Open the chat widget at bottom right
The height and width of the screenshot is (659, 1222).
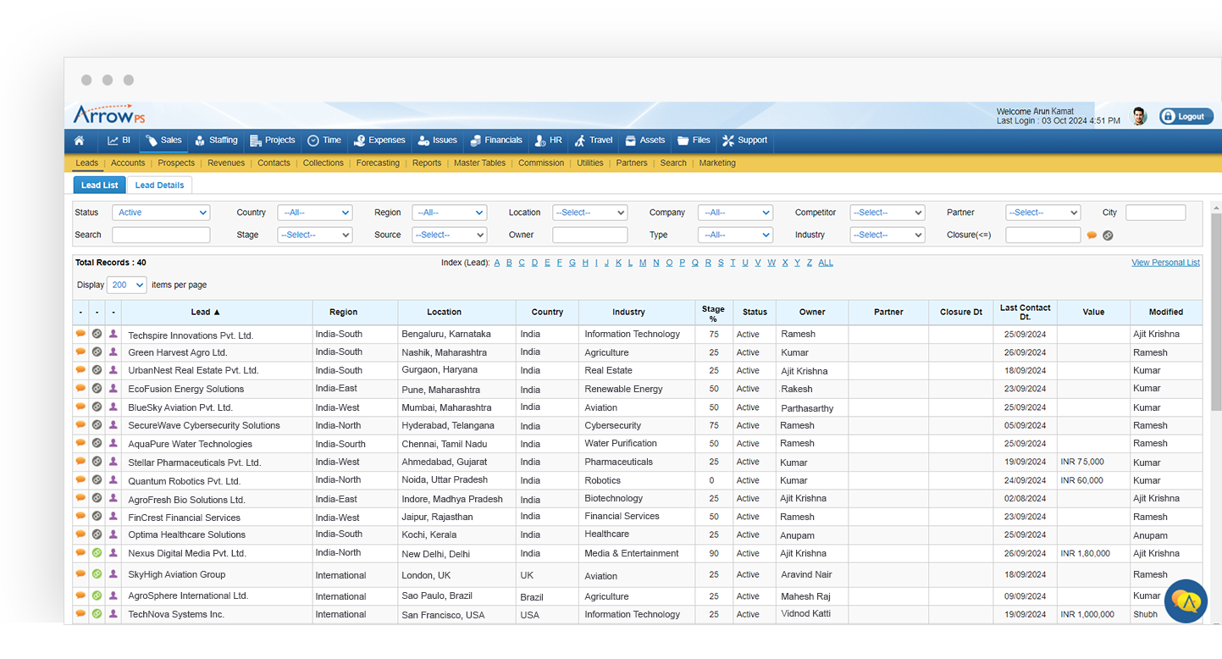click(x=1186, y=601)
